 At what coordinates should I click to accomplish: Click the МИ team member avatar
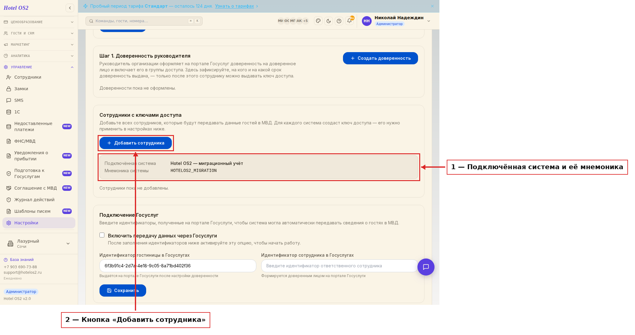[x=280, y=21]
